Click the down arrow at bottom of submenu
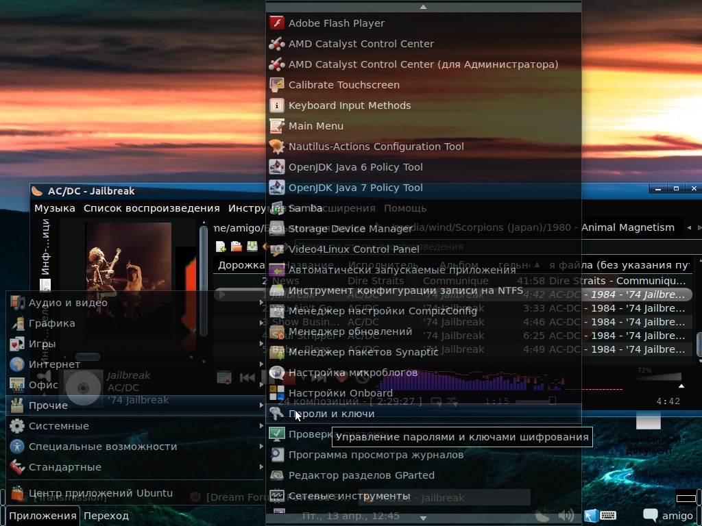 (x=423, y=518)
